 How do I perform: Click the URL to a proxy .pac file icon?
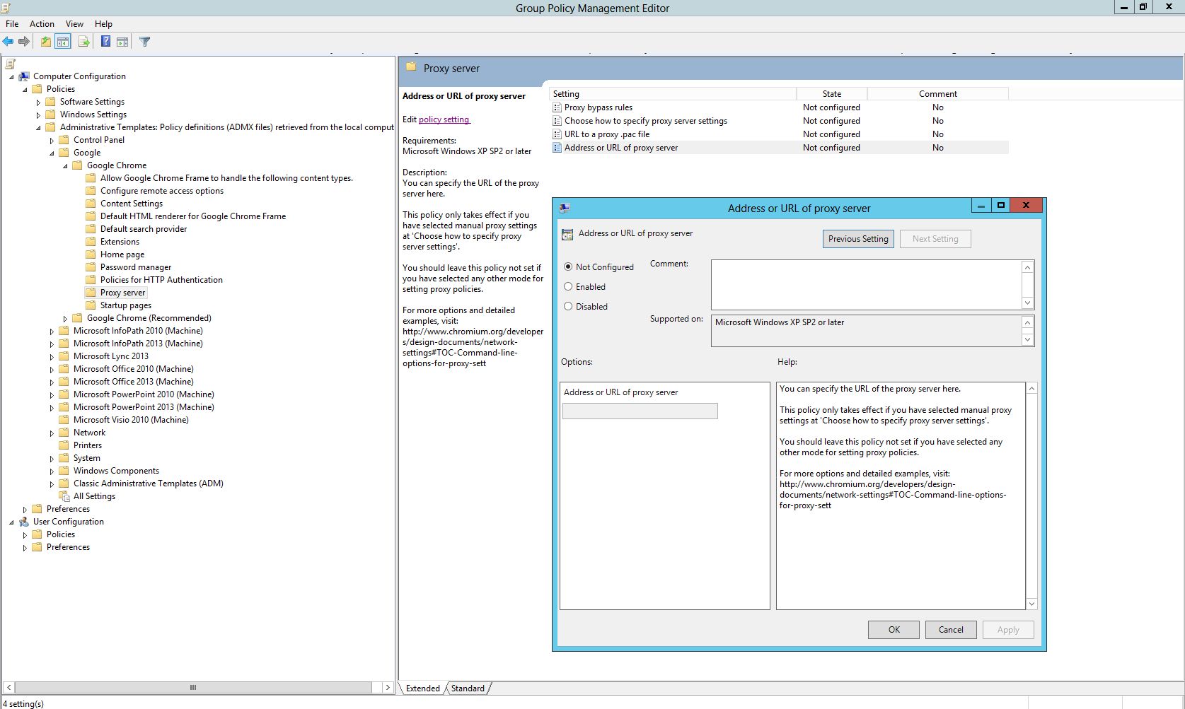click(557, 134)
